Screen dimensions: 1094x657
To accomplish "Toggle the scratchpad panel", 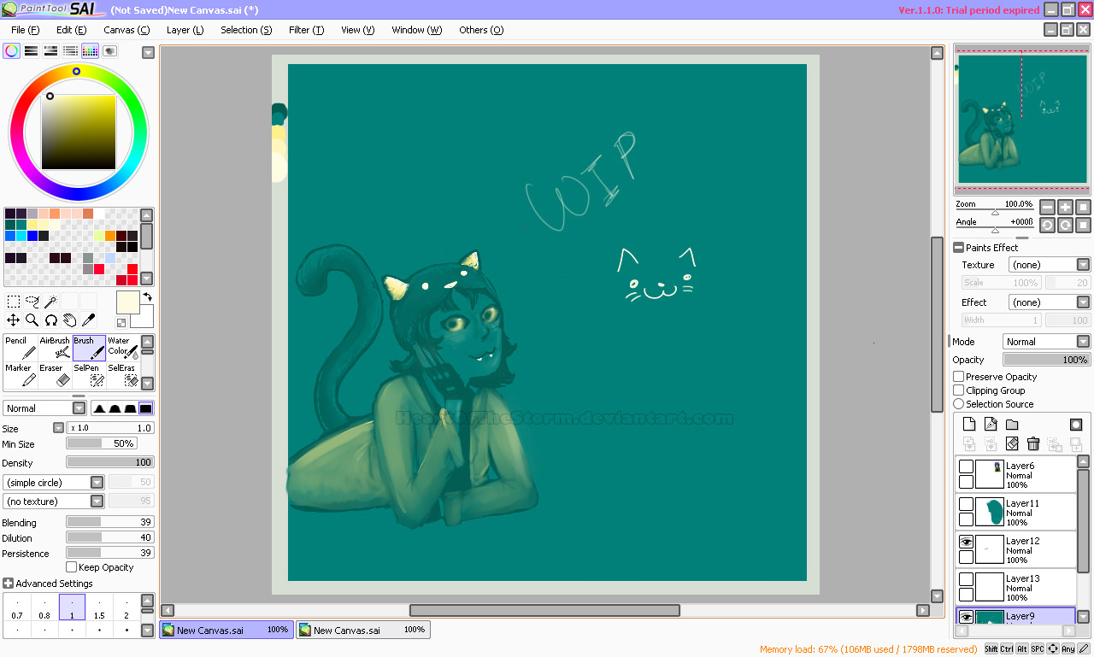I will coord(109,51).
